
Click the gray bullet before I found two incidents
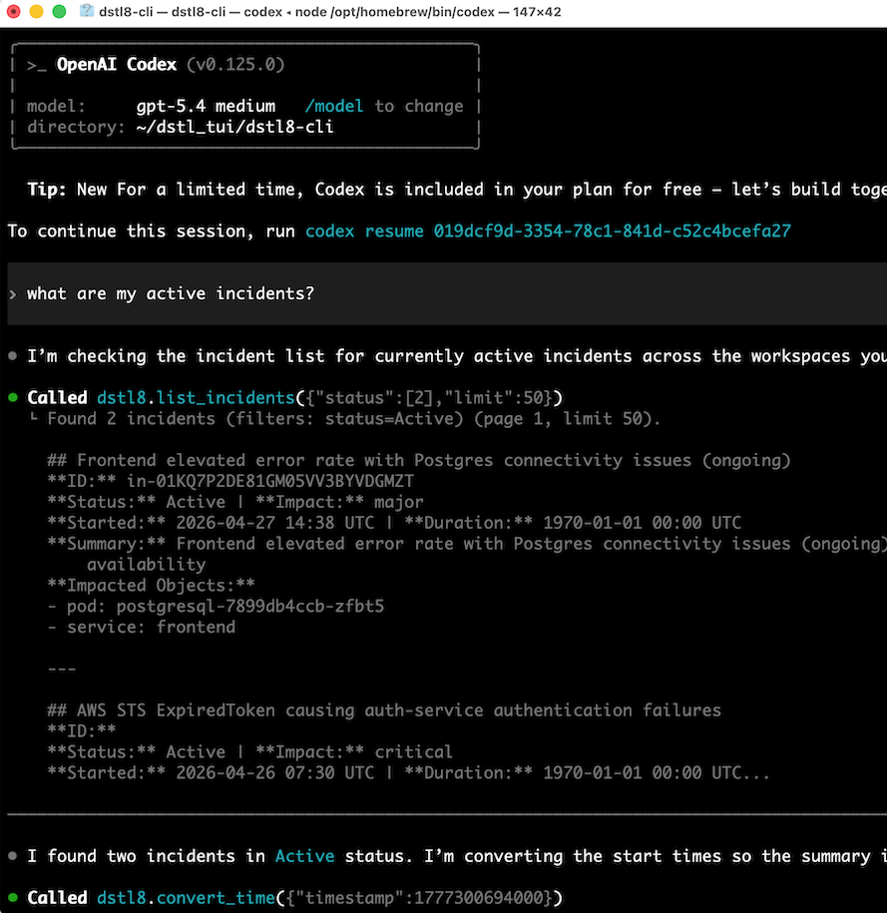click(13, 856)
